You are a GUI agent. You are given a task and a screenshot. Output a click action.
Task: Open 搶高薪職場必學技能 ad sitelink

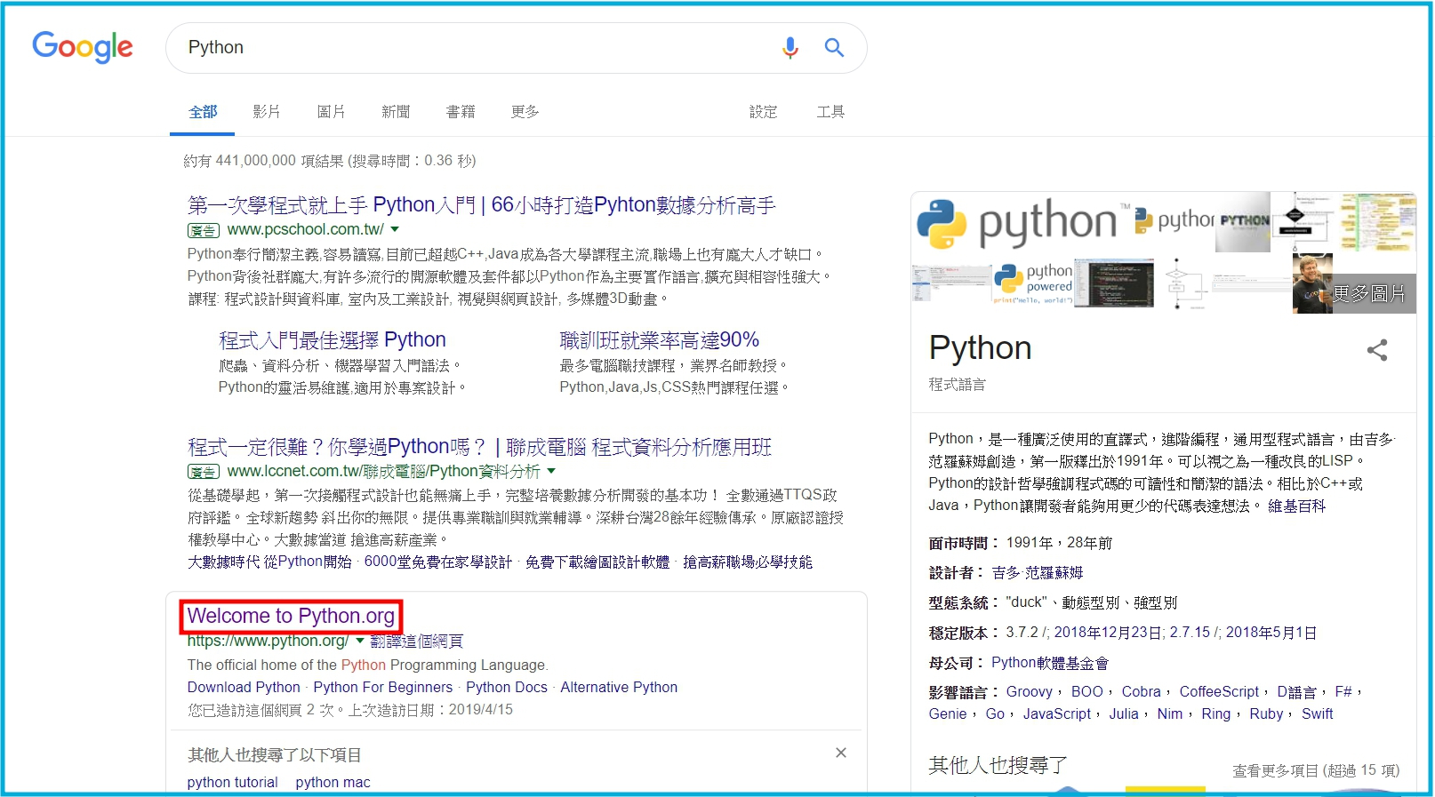click(748, 562)
